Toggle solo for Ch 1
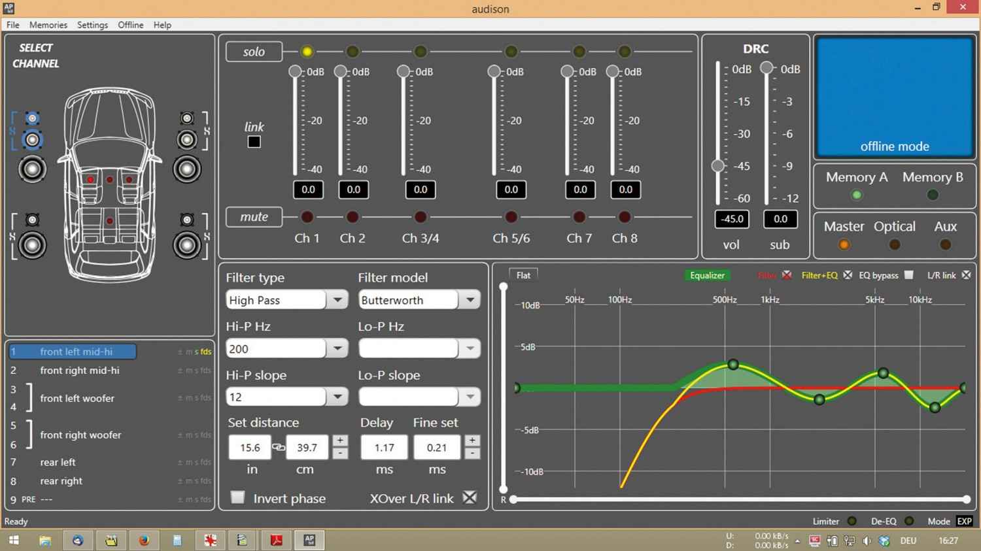The image size is (981, 551). (x=307, y=52)
